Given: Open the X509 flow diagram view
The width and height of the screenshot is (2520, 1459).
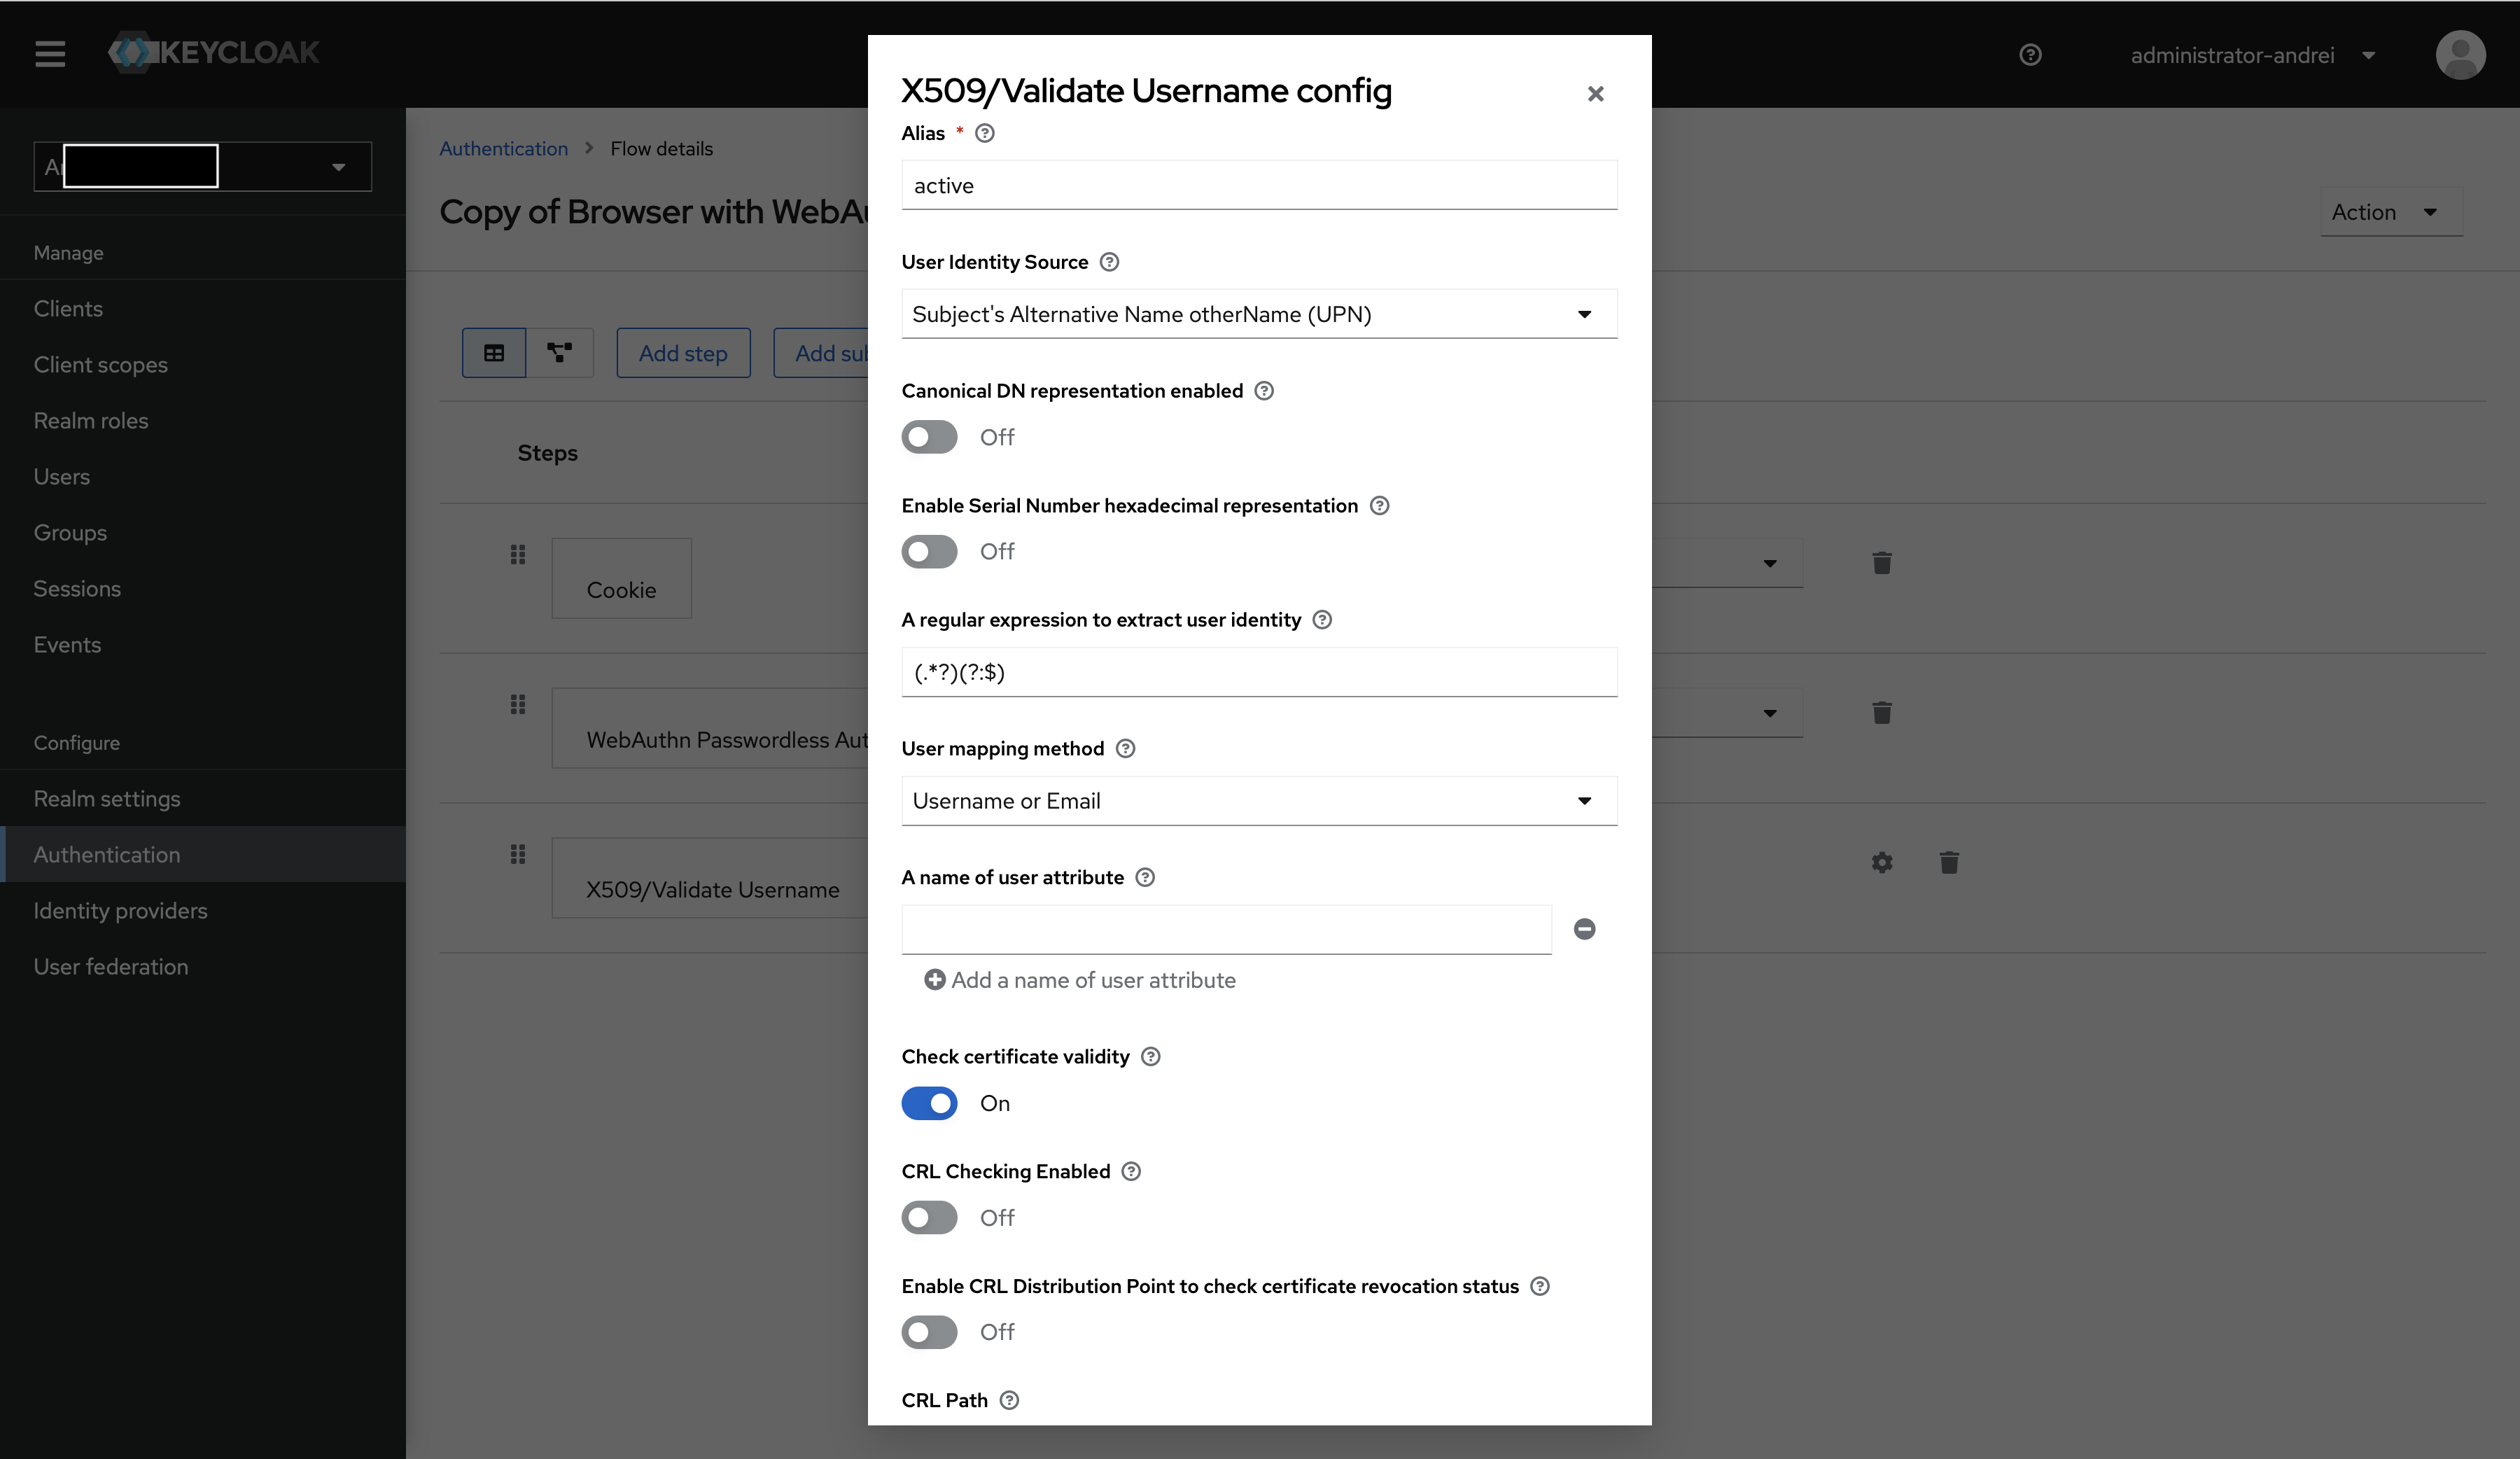Looking at the screenshot, I should click(x=559, y=353).
